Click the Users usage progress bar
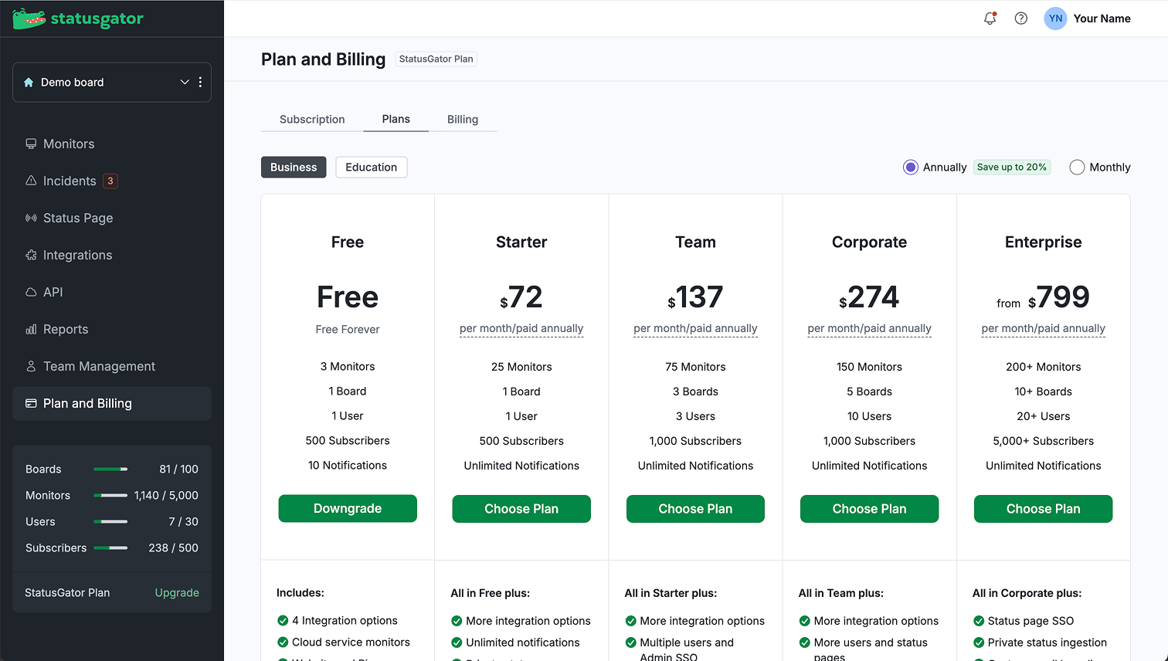The width and height of the screenshot is (1168, 661). point(110,521)
